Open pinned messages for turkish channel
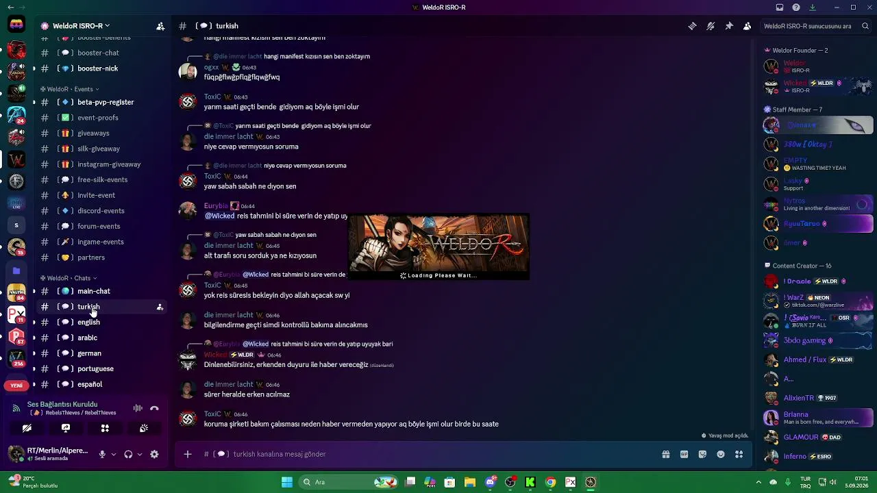The image size is (877, 493). 729,26
